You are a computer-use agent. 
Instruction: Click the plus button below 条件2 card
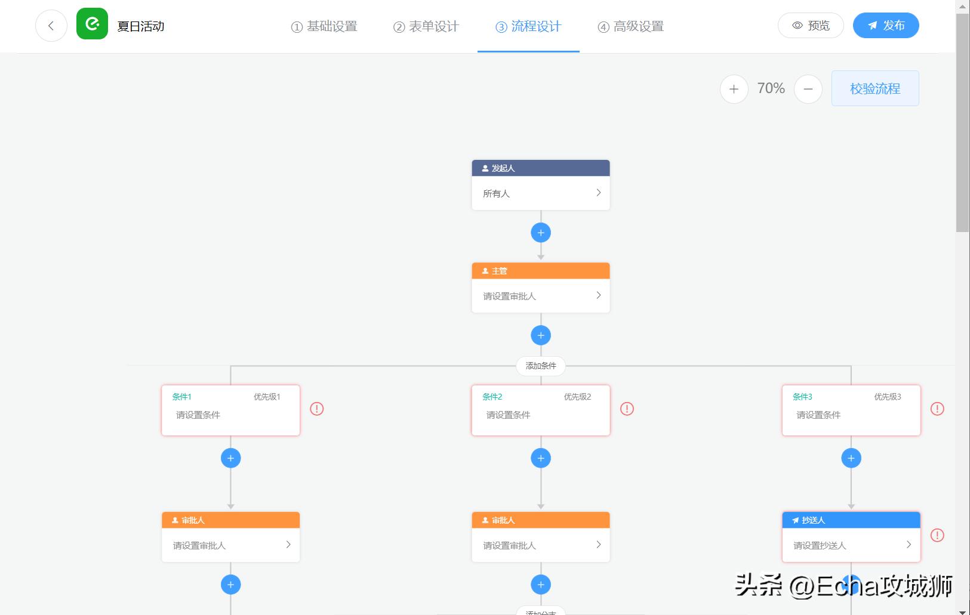pyautogui.click(x=540, y=458)
